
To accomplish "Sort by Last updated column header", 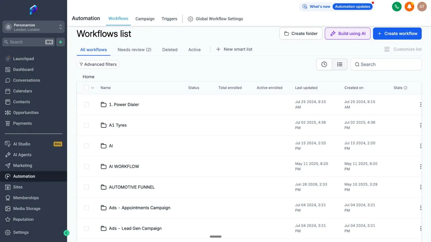I will coord(306,88).
